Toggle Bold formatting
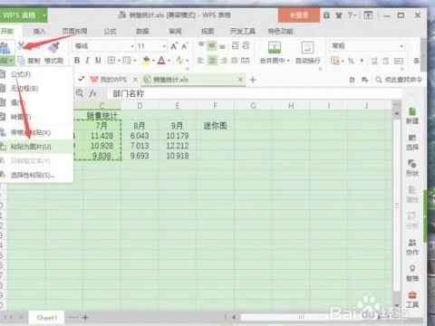Viewport: 435px width, 326px height. (77, 61)
